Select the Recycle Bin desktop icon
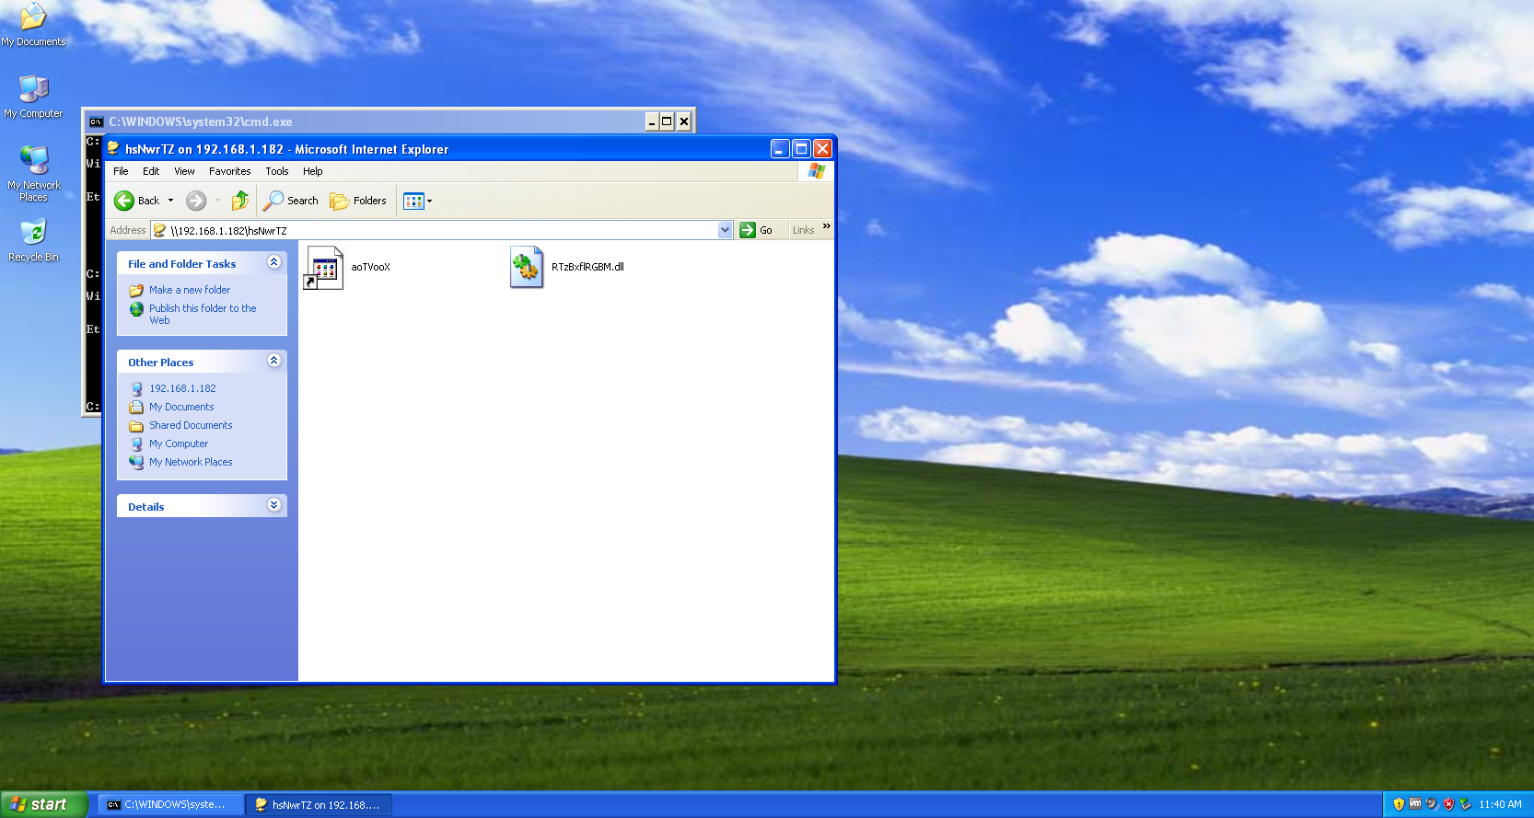The width and height of the screenshot is (1534, 818). 33,240
